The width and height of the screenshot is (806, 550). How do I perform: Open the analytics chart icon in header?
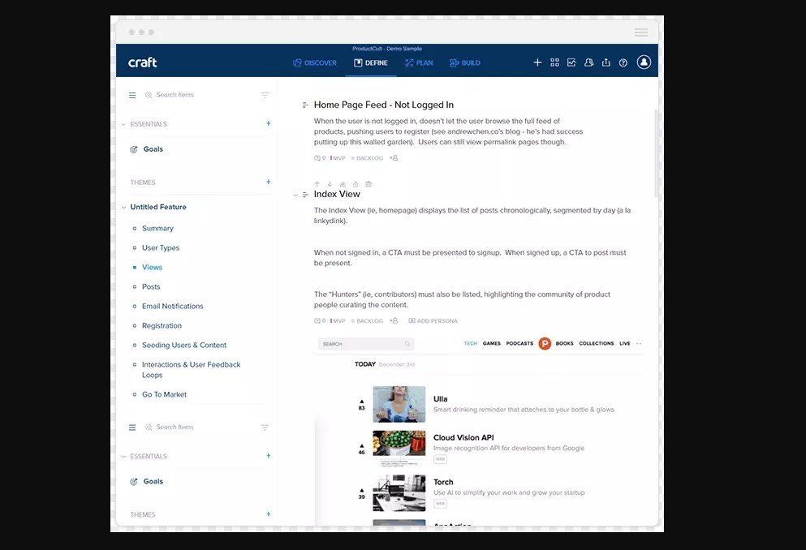click(571, 62)
